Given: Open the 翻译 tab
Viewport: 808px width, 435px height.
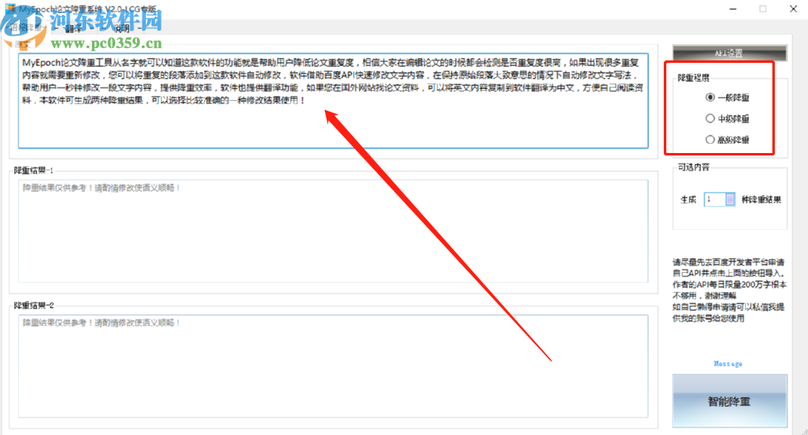Looking at the screenshot, I should pyautogui.click(x=73, y=28).
